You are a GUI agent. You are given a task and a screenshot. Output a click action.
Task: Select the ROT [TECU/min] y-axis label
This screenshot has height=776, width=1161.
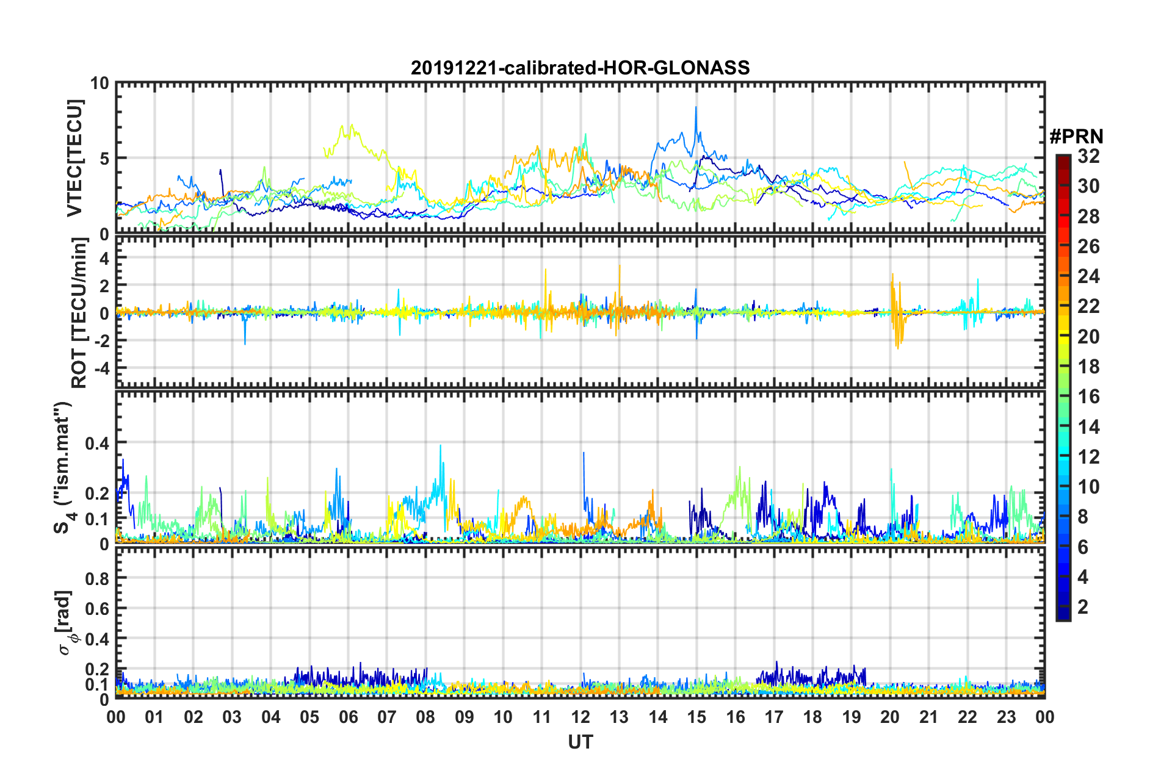coord(79,313)
